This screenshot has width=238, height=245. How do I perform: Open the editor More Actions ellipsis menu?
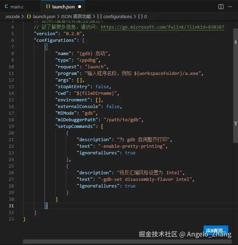(230, 7)
